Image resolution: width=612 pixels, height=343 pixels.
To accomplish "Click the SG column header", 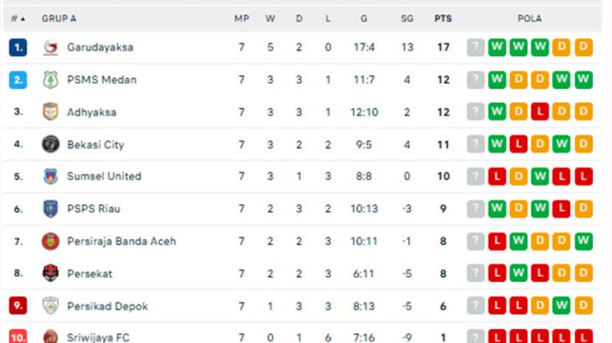I will (407, 18).
